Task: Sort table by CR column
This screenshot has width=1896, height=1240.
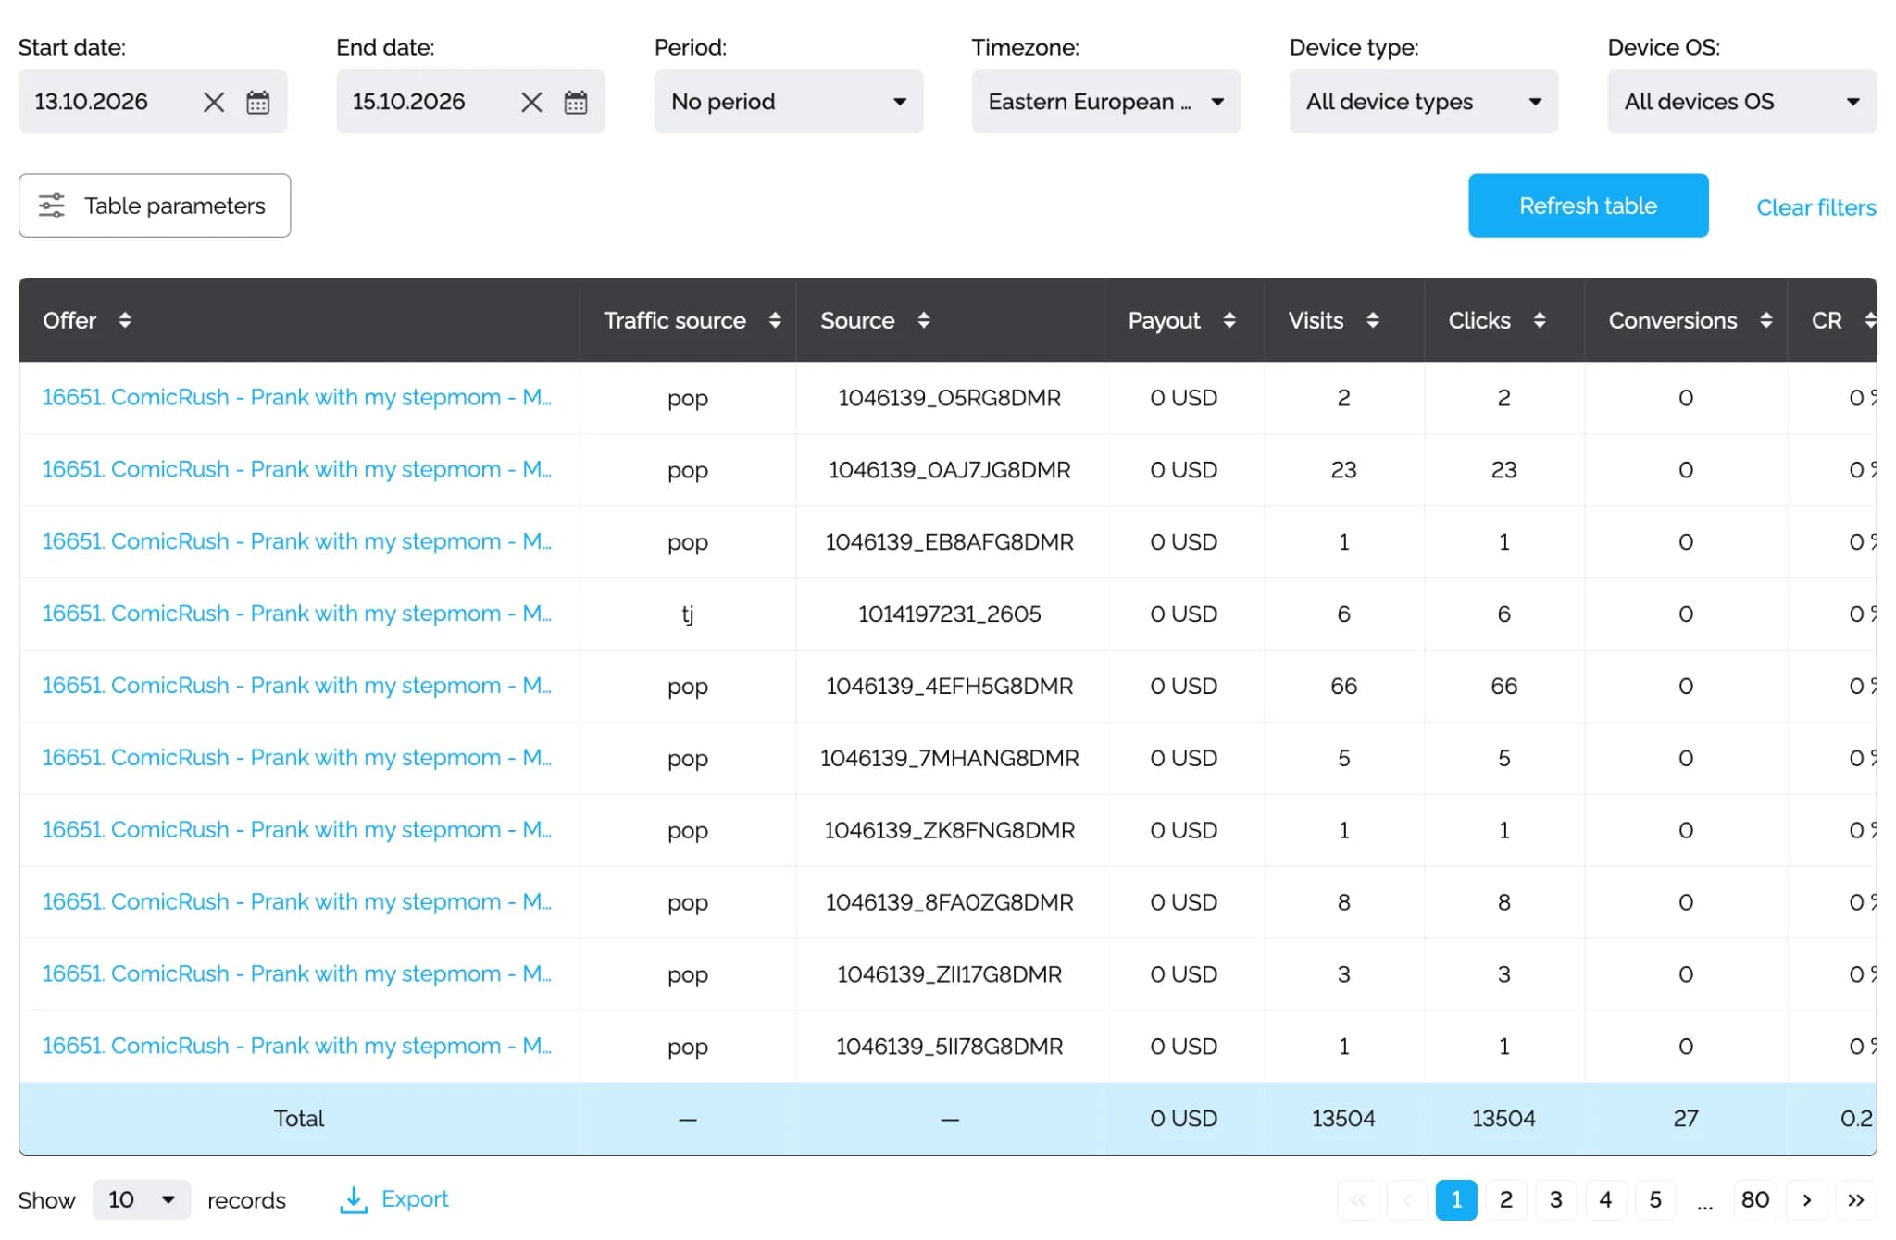Action: [1869, 320]
